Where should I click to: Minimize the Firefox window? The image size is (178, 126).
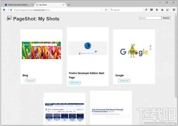(x=160, y=2)
